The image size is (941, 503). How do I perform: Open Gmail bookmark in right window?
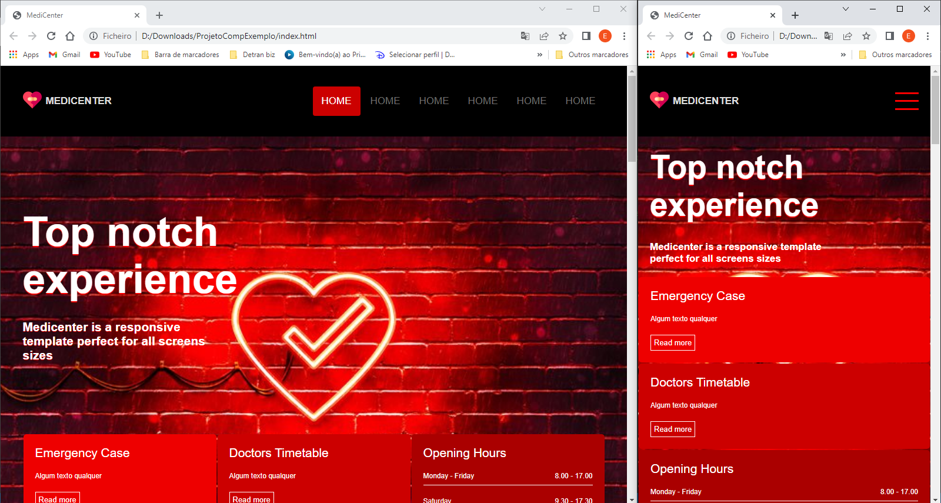coord(702,55)
